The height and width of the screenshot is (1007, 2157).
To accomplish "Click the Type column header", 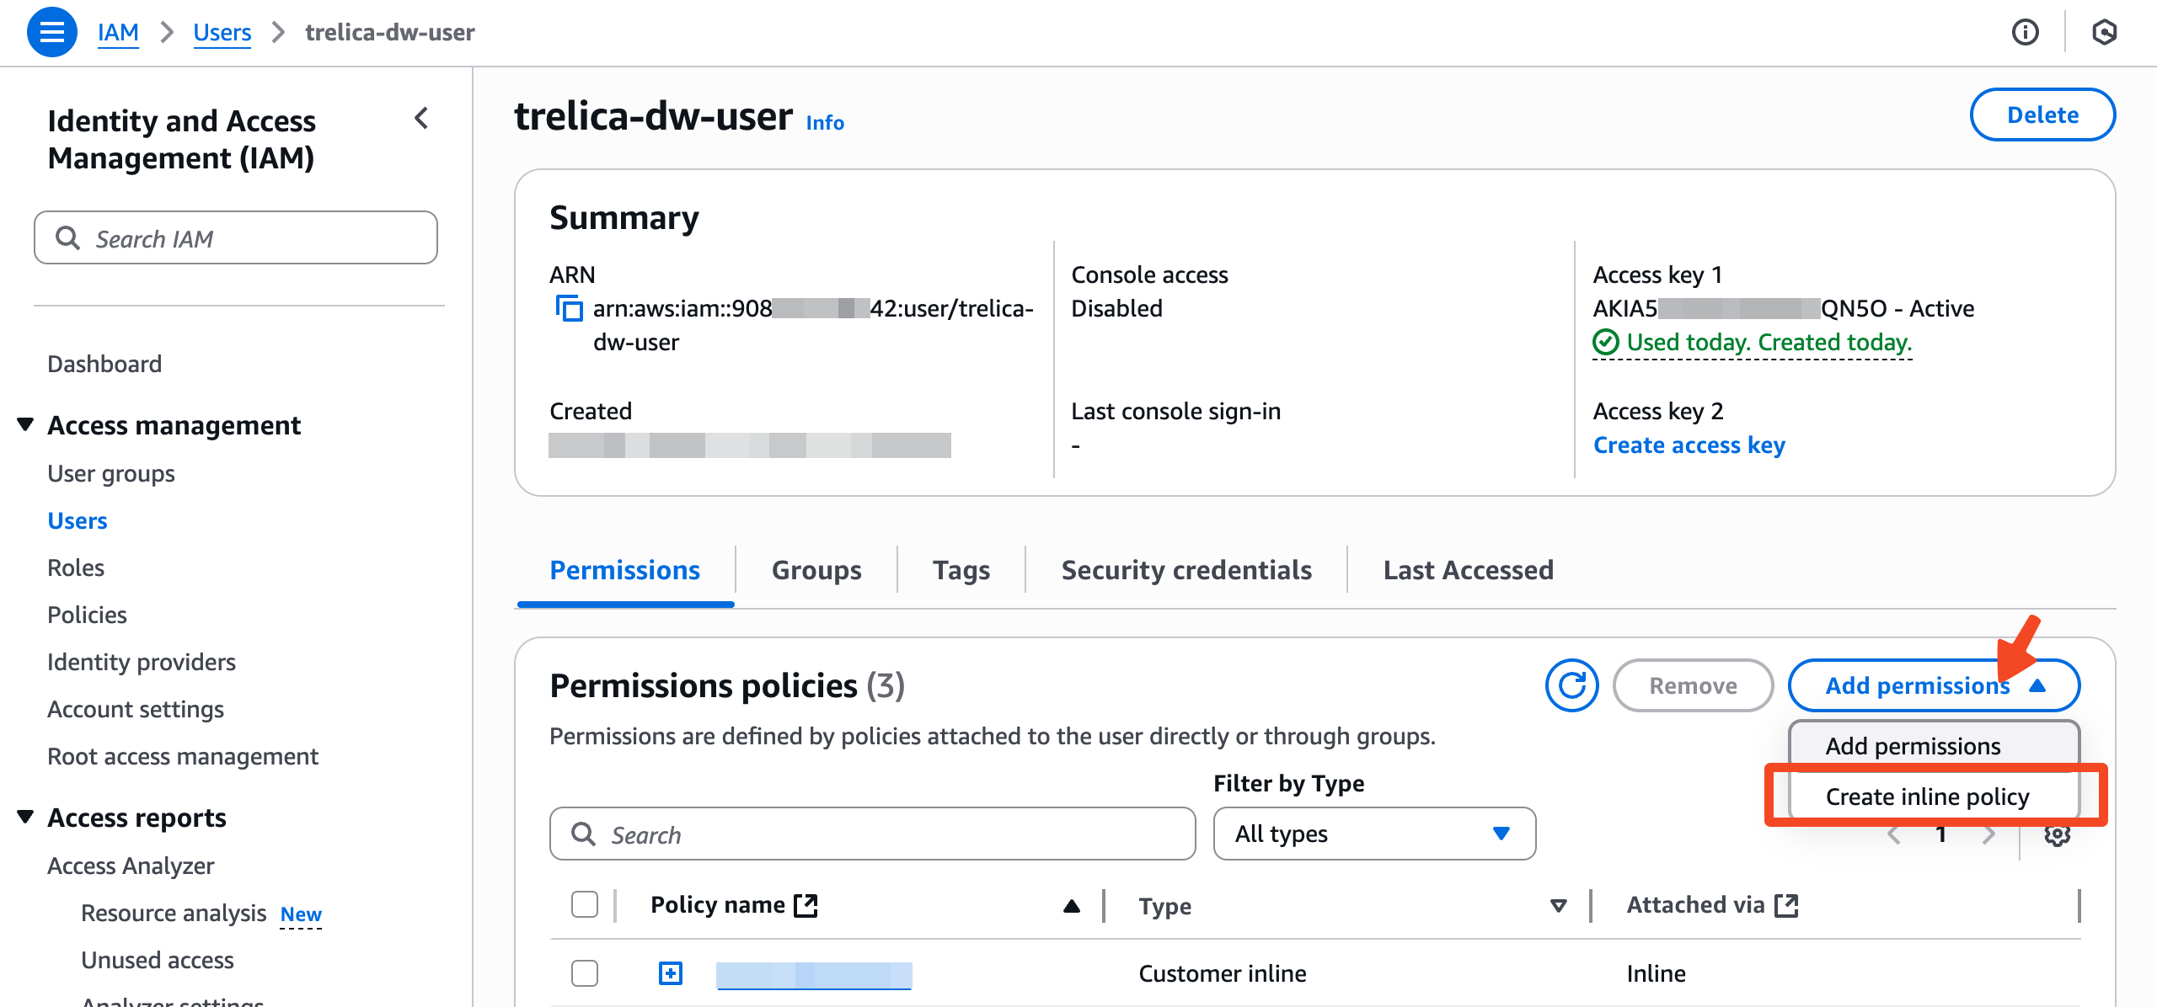I will [1165, 906].
